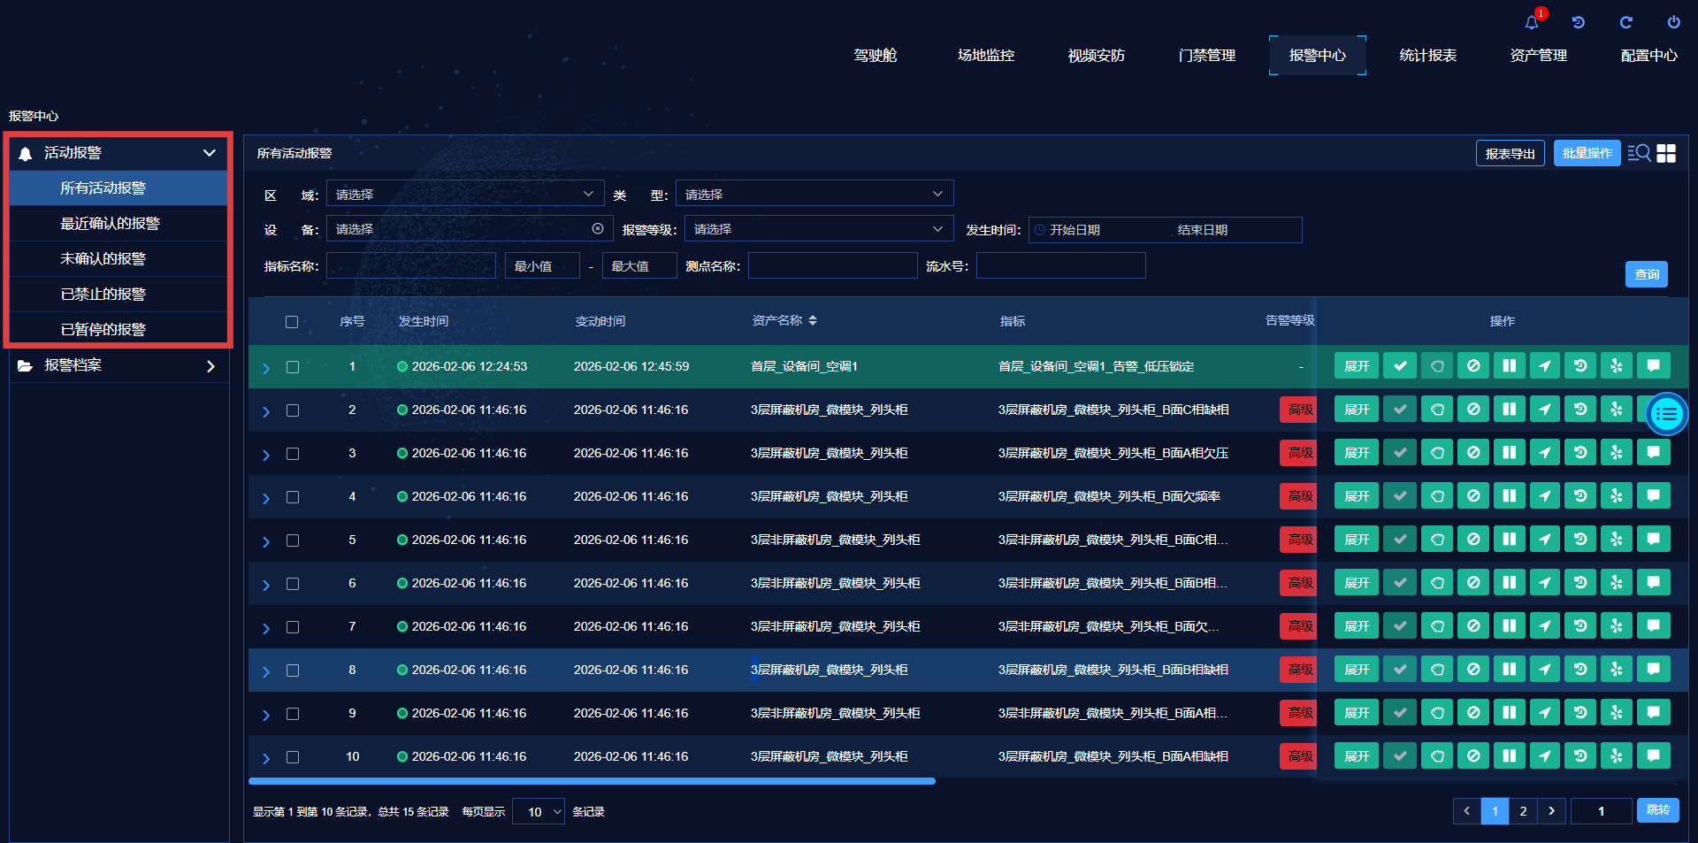
Task: Open the 区域 dropdown selector
Action: tap(464, 194)
